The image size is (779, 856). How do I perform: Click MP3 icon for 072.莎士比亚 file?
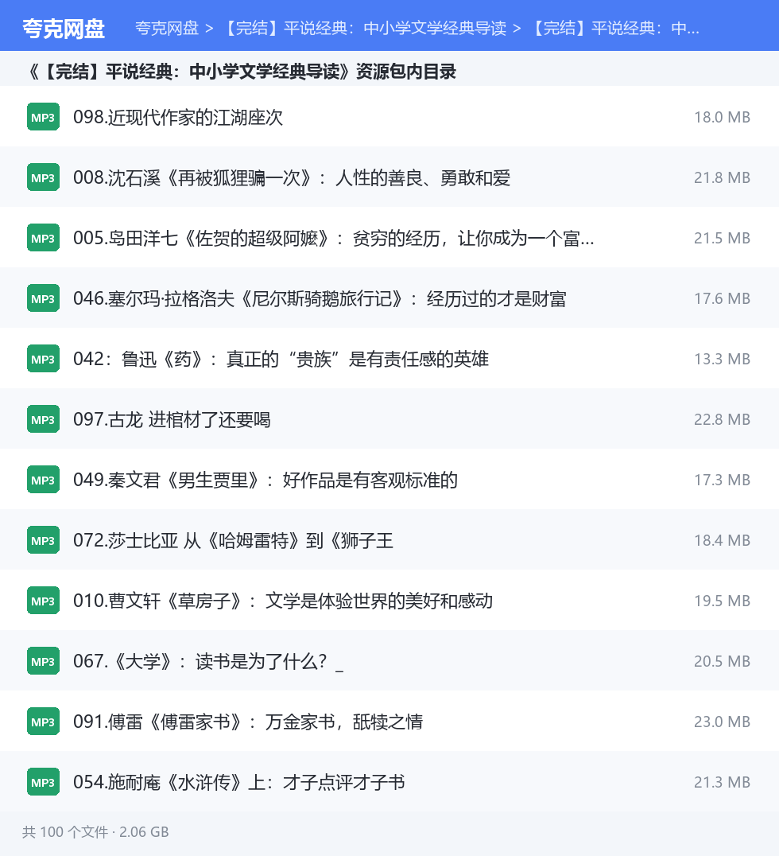[x=43, y=540]
